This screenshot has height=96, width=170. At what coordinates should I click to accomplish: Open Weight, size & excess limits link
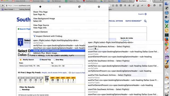click(x=54, y=73)
